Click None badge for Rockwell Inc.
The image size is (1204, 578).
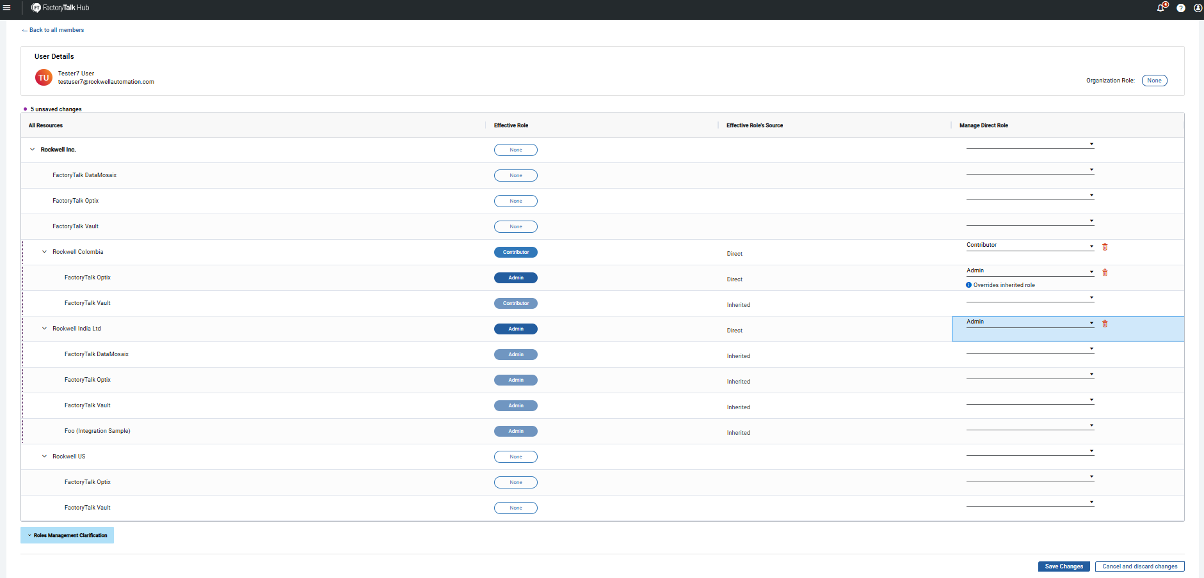tap(516, 150)
